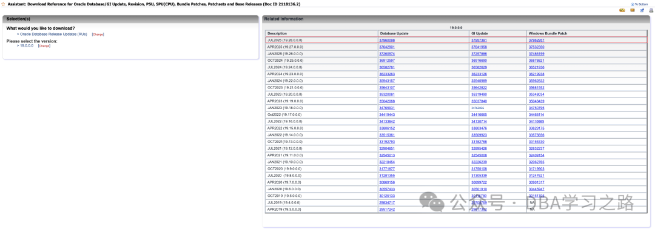
Task: Open Database Update patch 37960098
Action: (387, 40)
